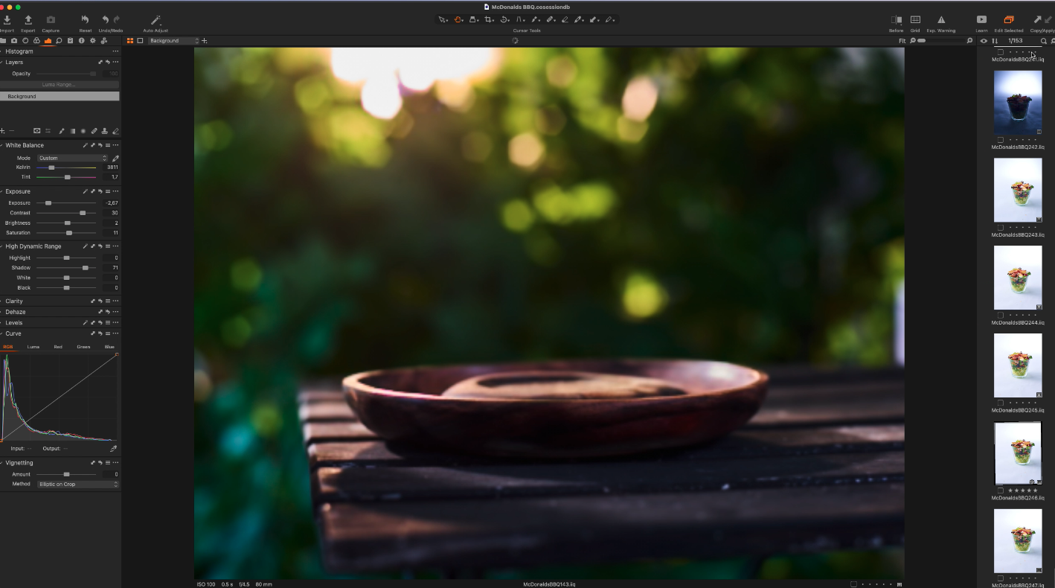Click the Luma Range... button
This screenshot has height=588, width=1055.
(59, 85)
